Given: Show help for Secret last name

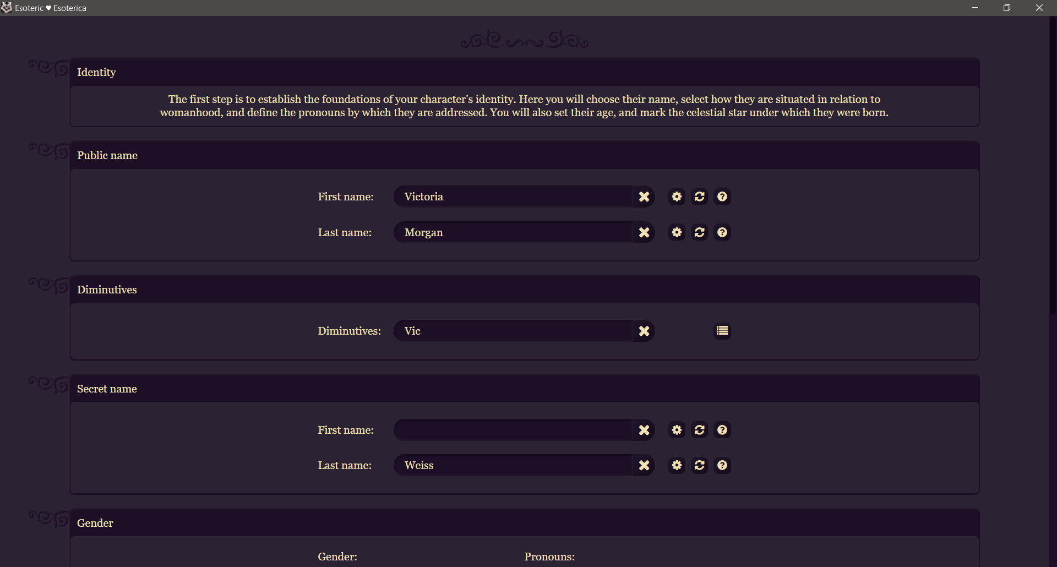Looking at the screenshot, I should [x=722, y=465].
